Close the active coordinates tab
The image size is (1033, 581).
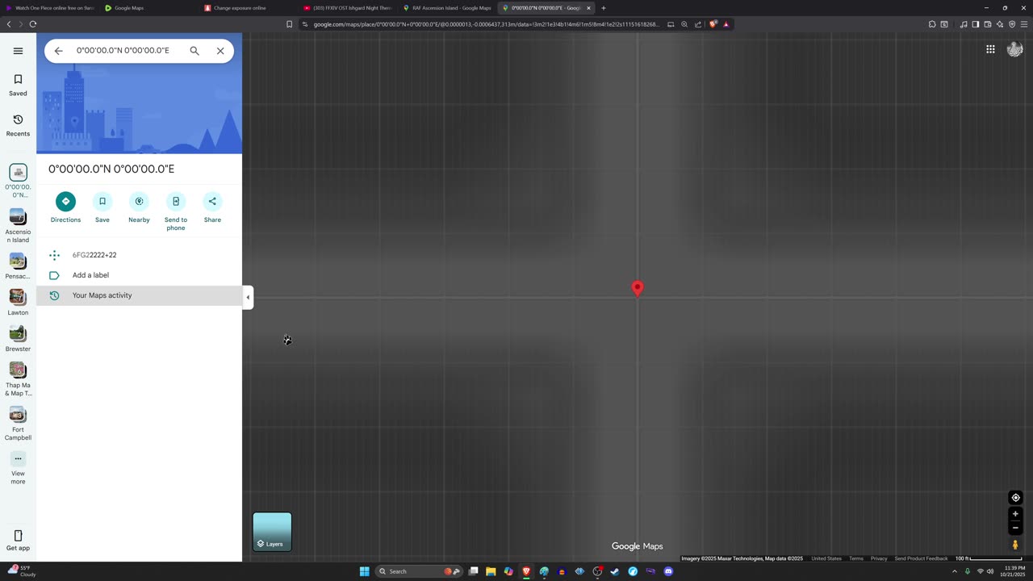pos(588,8)
